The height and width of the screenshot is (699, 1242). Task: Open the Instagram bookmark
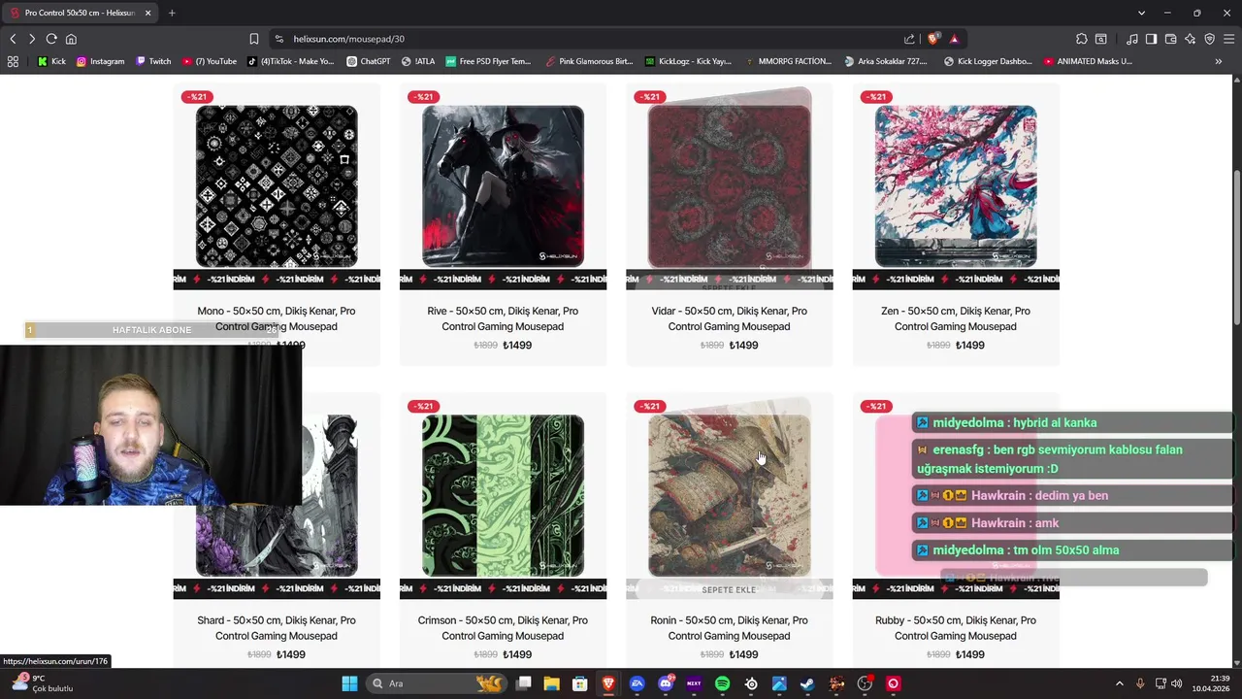101,61
